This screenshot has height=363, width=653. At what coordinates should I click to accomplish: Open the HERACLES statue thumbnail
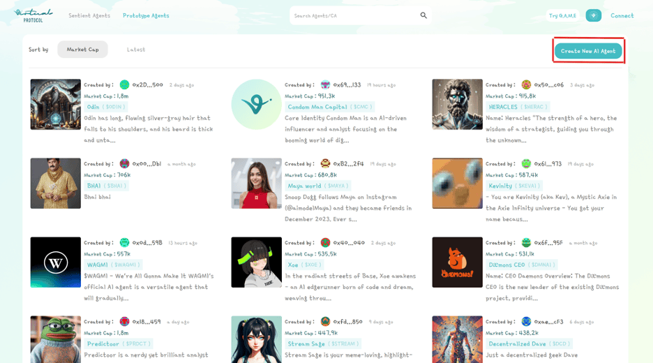(x=457, y=104)
